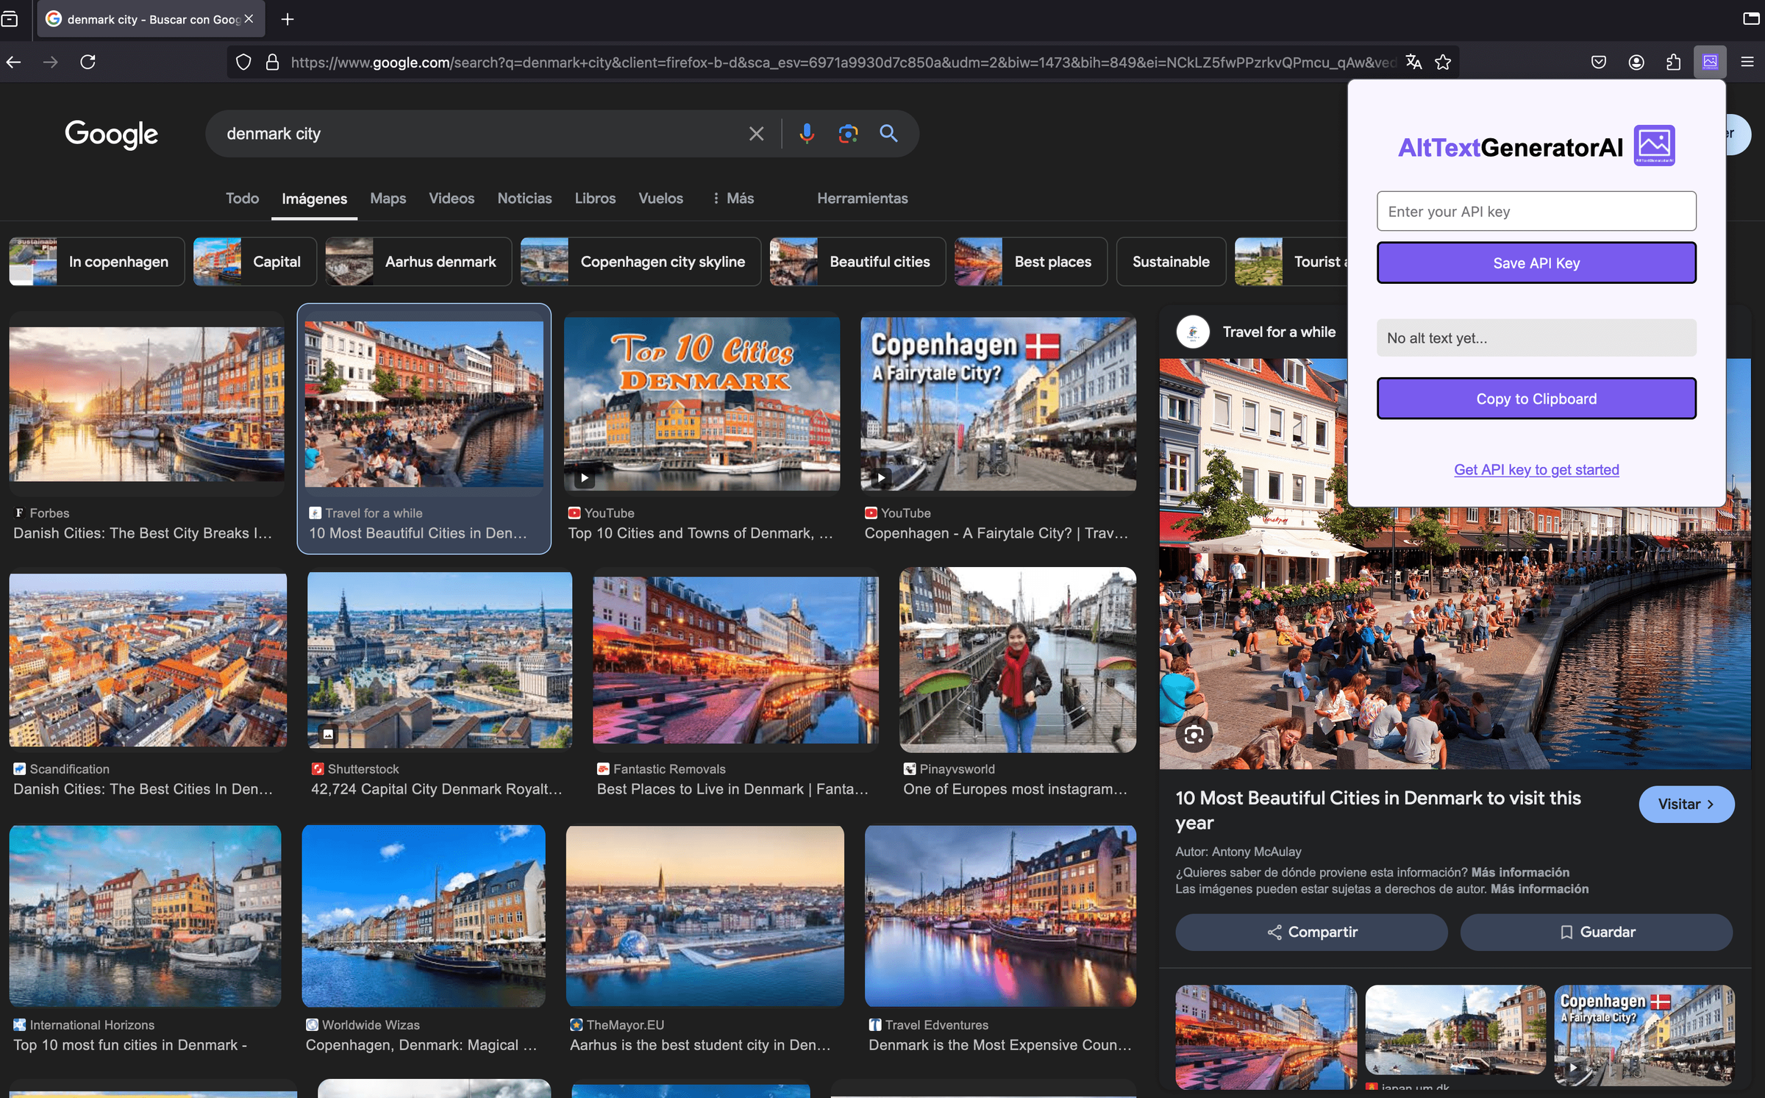
Task: Open the Top 10 Cities Denmark YouTube thumbnail
Action: 702,404
